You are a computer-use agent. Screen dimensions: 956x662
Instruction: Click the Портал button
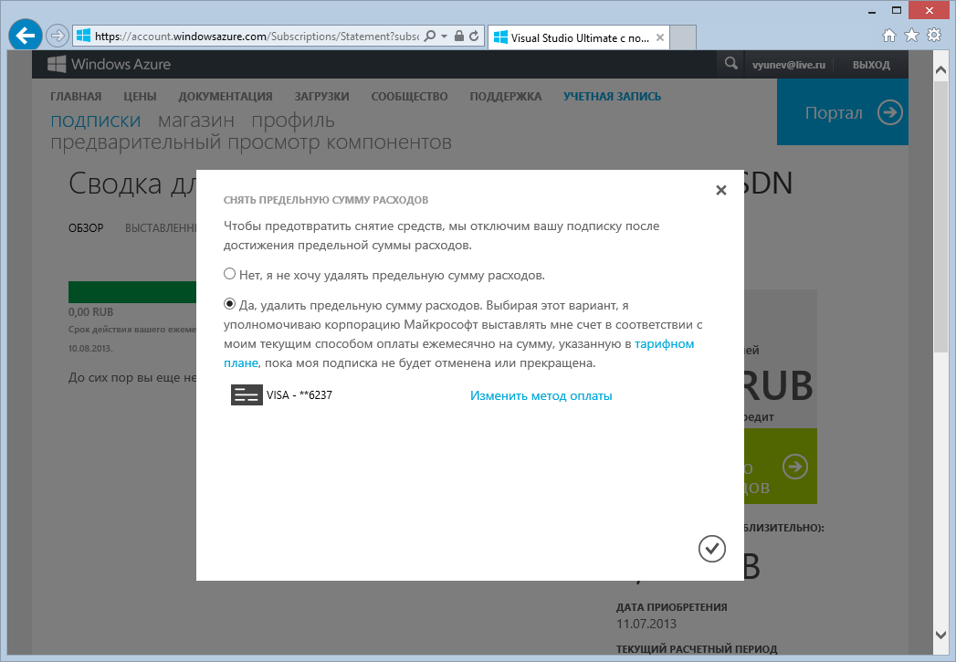click(x=843, y=112)
